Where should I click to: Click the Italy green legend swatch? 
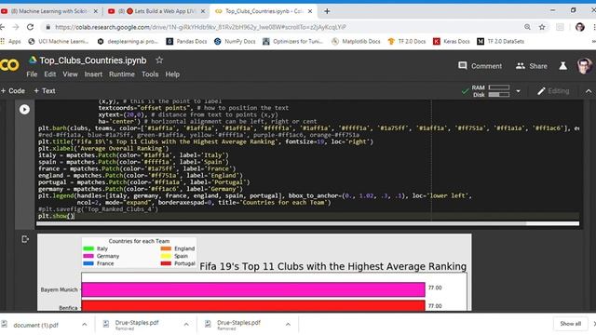[88, 248]
